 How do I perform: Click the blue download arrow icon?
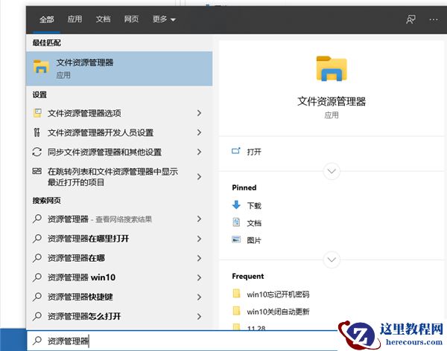[236, 205]
